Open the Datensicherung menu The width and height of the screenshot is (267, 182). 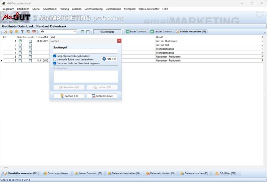click(93, 9)
